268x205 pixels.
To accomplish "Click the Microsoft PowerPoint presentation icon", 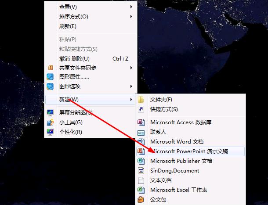I will click(x=141, y=151).
